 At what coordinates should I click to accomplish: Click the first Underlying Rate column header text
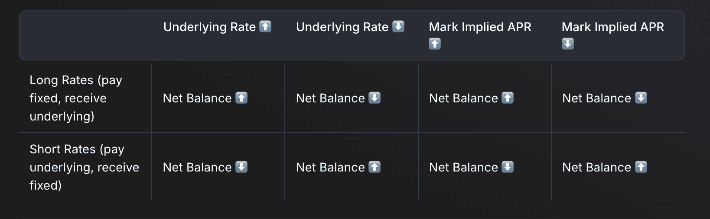(x=209, y=27)
